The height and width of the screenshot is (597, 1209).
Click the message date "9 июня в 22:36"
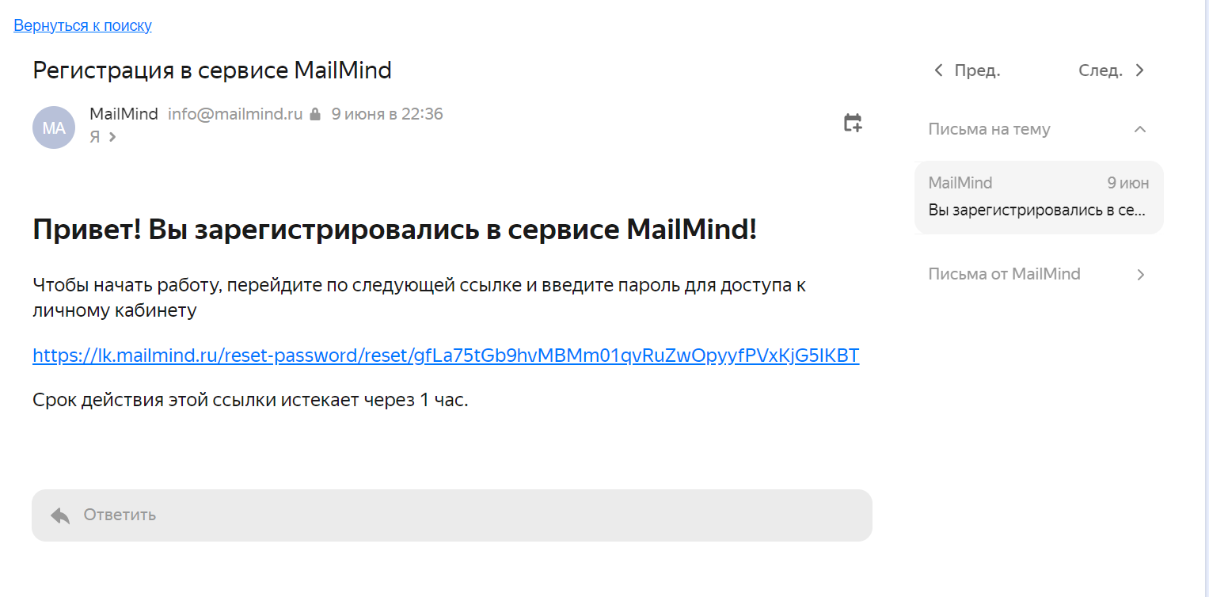tap(387, 114)
